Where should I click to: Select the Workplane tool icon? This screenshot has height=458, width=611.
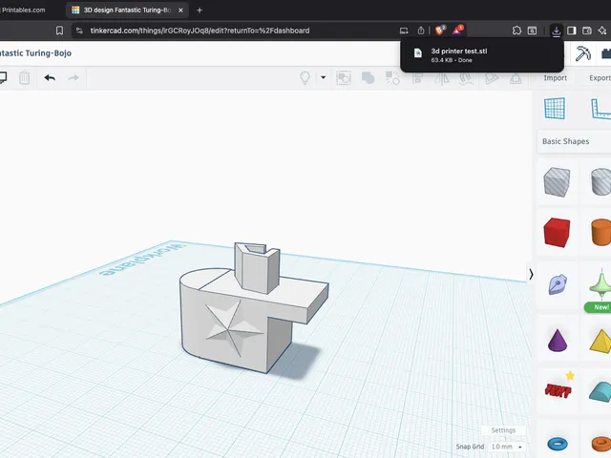click(x=555, y=108)
